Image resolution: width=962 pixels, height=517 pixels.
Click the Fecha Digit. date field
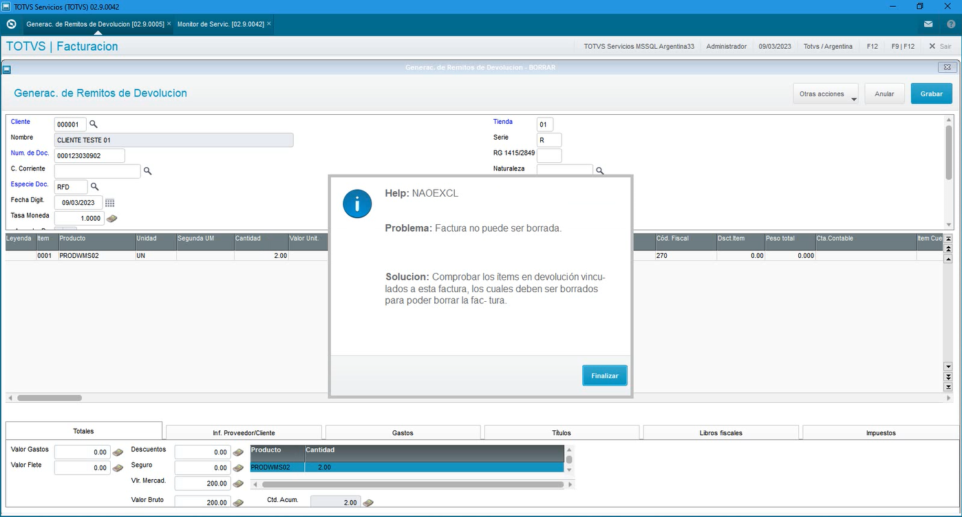pos(78,203)
